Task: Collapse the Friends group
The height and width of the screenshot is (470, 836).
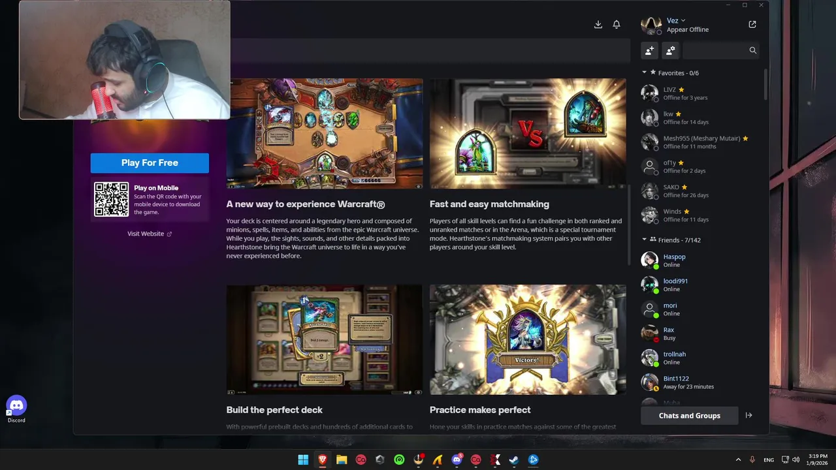Action: pyautogui.click(x=644, y=240)
